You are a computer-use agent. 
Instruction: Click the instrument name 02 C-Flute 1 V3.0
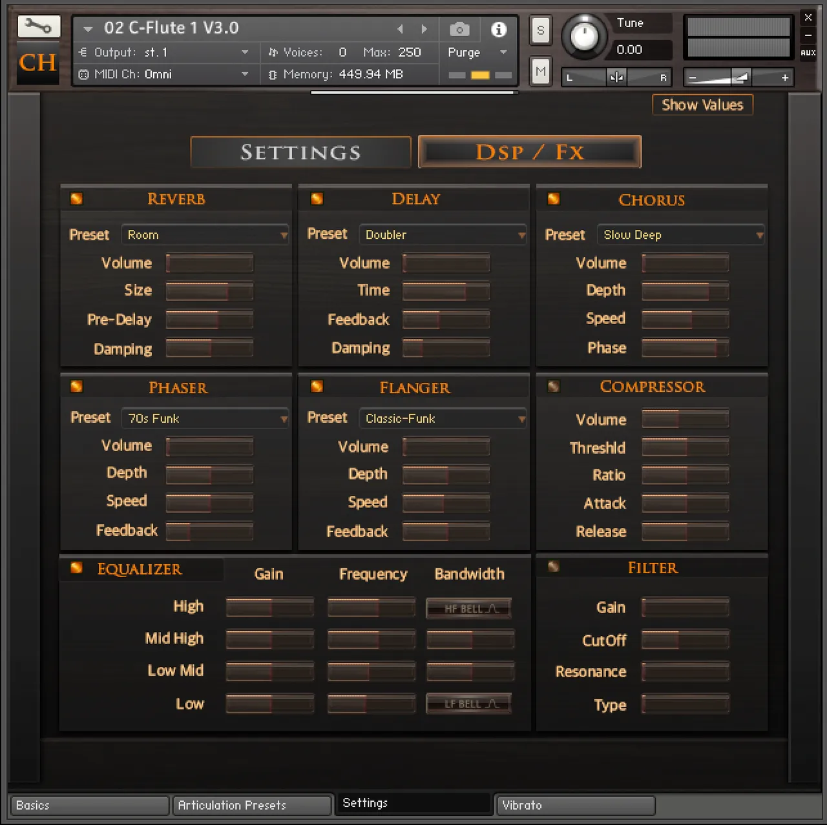172,28
